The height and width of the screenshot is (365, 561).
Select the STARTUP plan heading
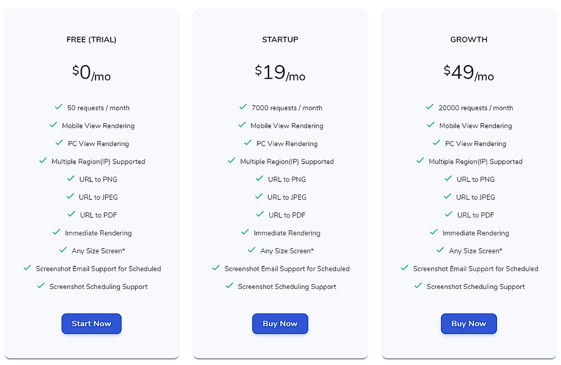point(280,39)
